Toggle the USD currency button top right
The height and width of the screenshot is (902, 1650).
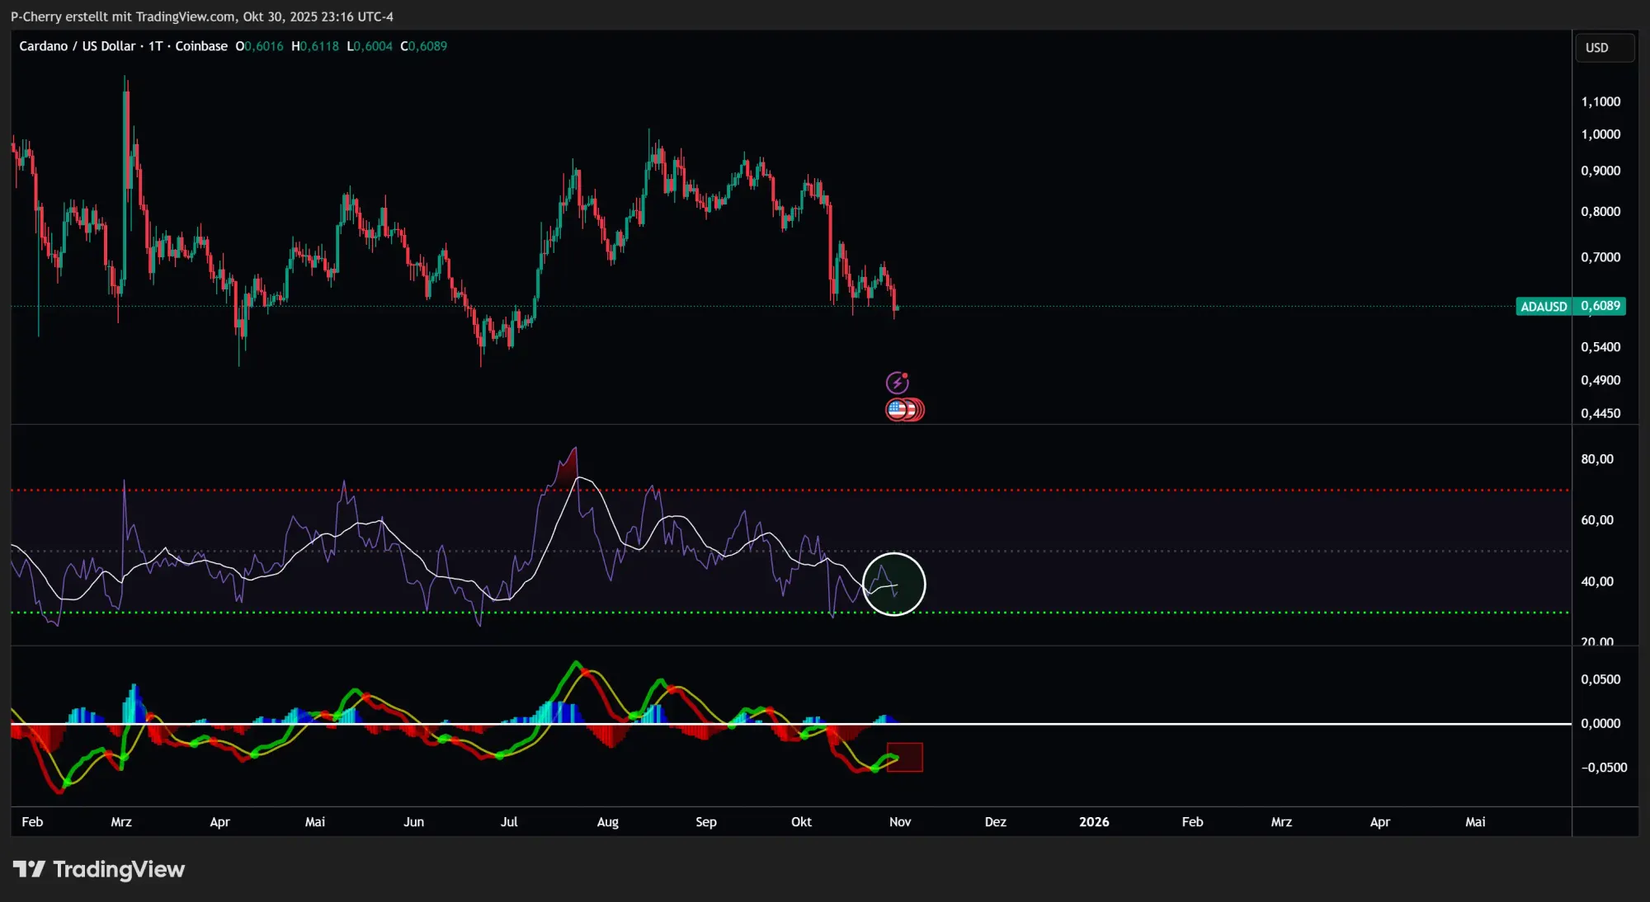pos(1604,47)
